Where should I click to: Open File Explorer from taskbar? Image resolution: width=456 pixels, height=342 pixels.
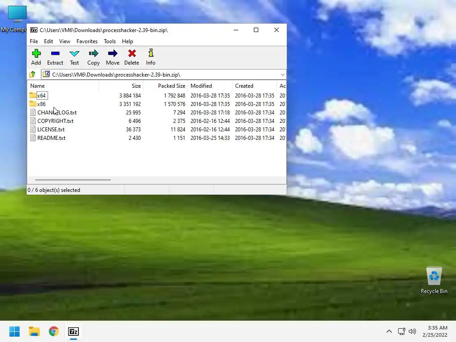pyautogui.click(x=34, y=331)
